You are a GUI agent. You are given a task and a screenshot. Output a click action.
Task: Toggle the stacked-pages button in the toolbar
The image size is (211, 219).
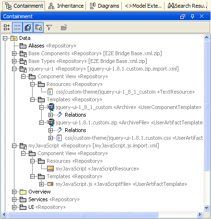tap(28, 27)
